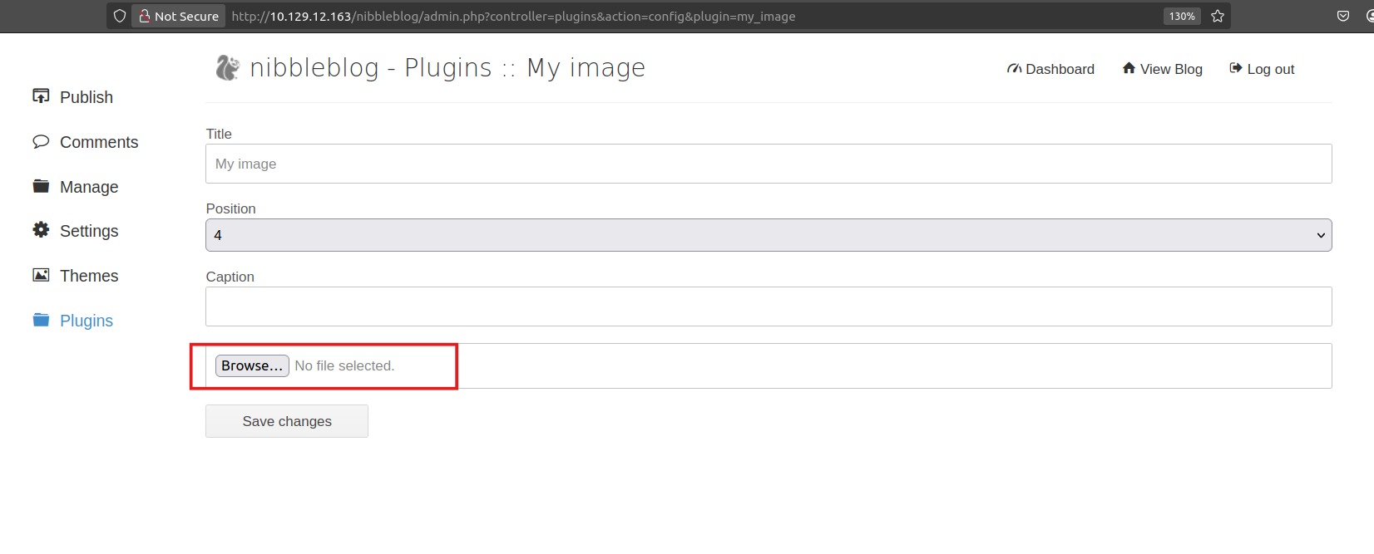
Task: Click the address bar URL
Action: point(513,16)
